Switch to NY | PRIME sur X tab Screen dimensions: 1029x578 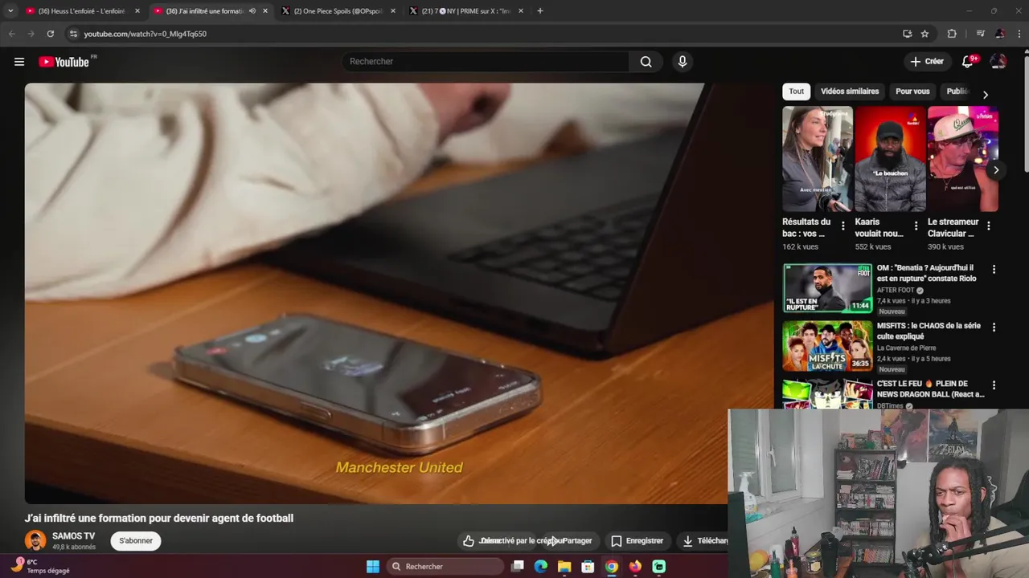tap(467, 11)
